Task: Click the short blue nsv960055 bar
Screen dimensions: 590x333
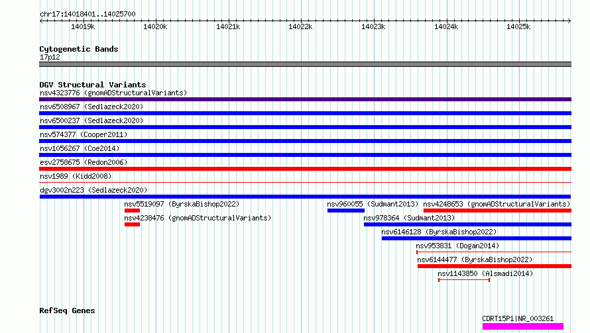Action: (346, 211)
